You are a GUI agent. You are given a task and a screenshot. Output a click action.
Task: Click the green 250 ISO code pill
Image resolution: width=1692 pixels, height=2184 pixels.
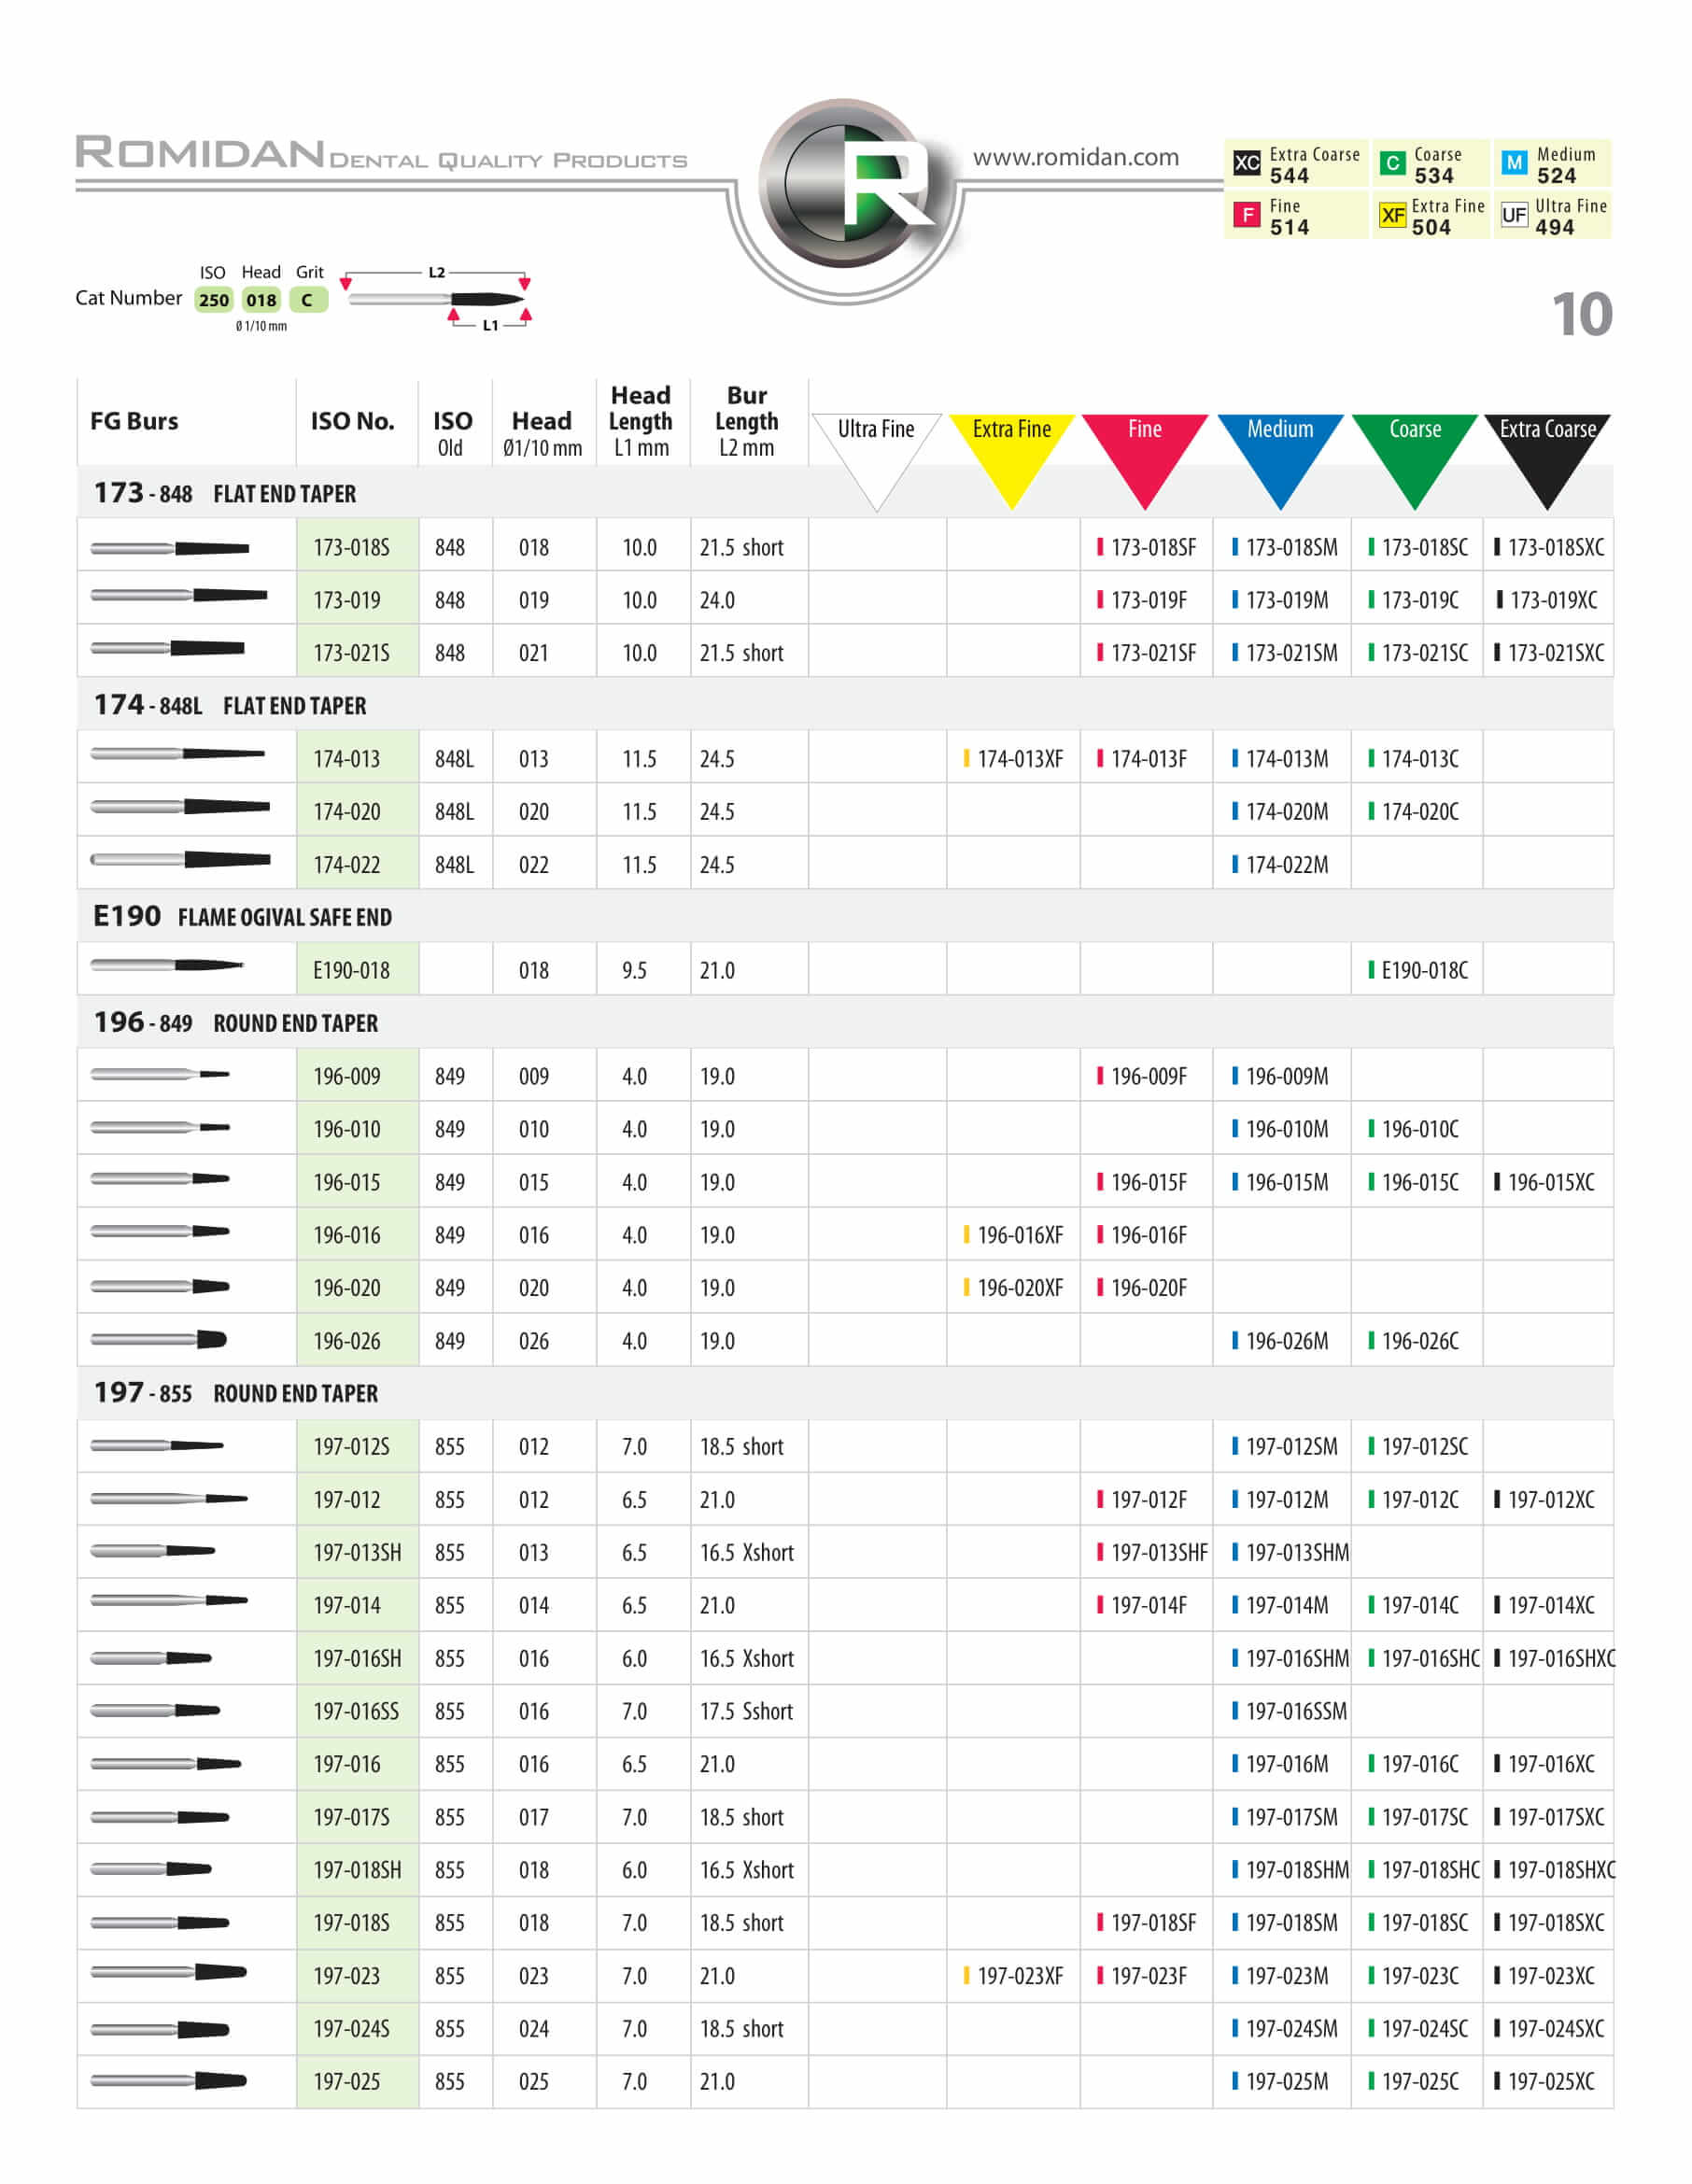click(213, 300)
